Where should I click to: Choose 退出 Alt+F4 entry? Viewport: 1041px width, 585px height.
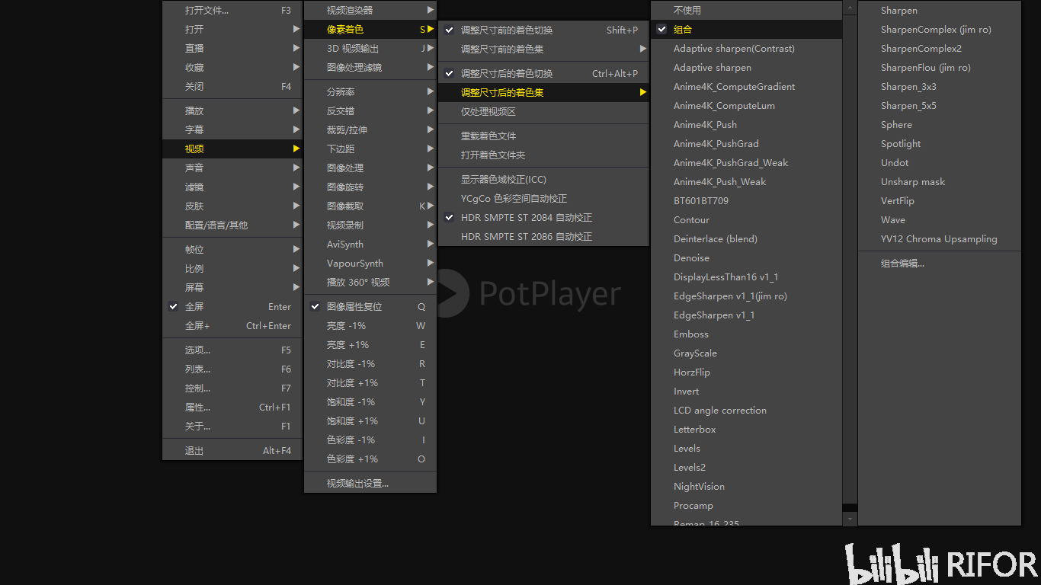click(x=232, y=450)
